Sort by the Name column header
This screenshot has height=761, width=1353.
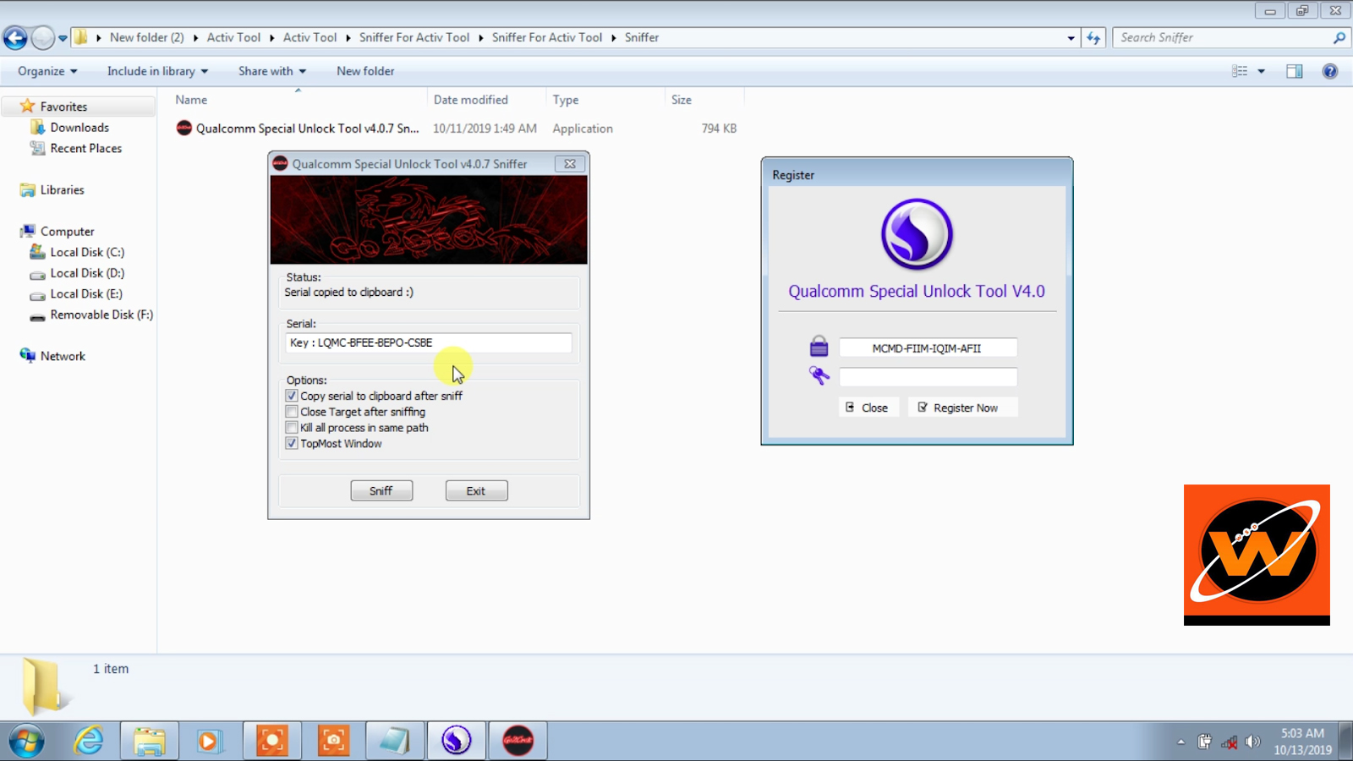tap(191, 100)
